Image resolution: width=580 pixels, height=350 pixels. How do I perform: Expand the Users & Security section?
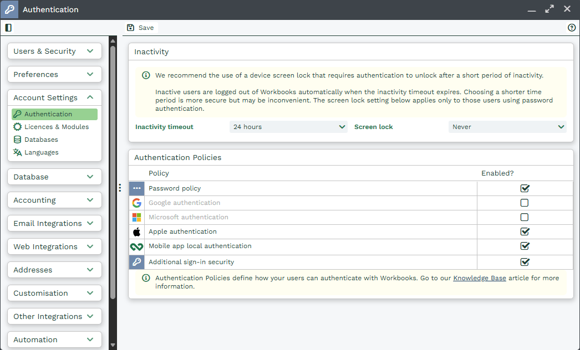coord(54,51)
